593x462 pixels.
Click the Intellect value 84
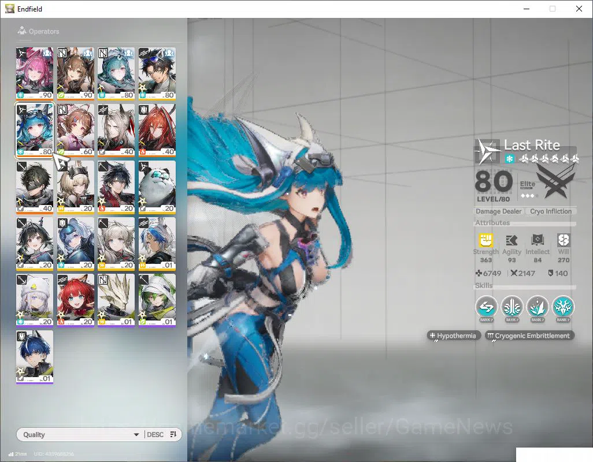538,260
